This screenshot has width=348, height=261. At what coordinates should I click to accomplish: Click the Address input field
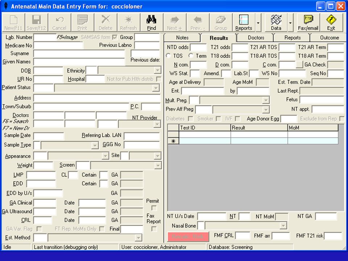[97, 98]
